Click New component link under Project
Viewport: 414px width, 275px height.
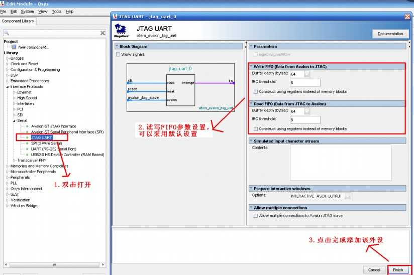(x=33, y=47)
